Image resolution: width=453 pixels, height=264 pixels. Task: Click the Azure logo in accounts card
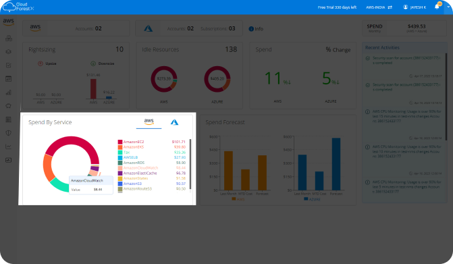click(x=149, y=28)
